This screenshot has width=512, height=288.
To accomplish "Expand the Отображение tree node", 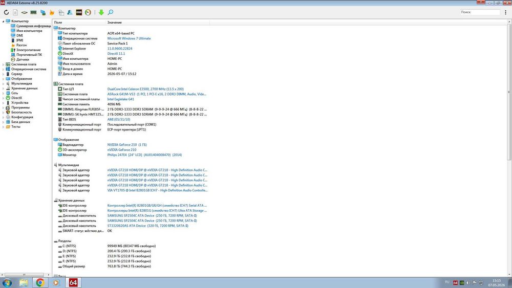I will click(x=3, y=79).
